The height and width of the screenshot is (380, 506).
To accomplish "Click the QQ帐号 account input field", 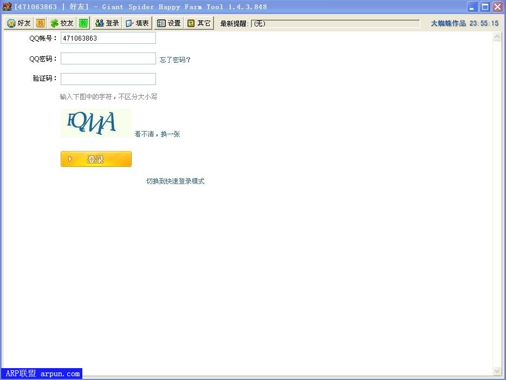I will click(108, 38).
